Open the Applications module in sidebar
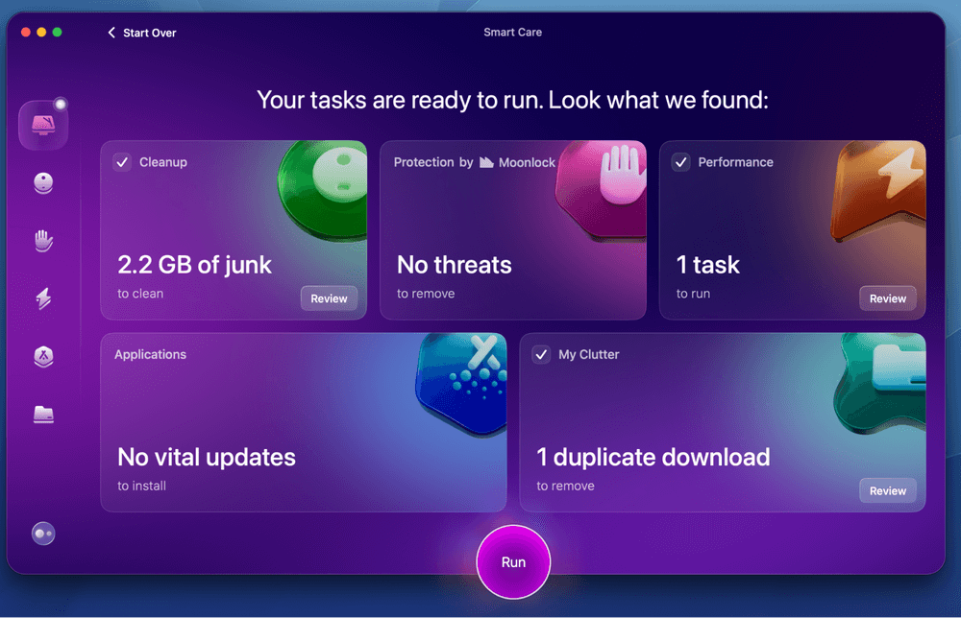The height and width of the screenshot is (618, 961). tap(43, 357)
